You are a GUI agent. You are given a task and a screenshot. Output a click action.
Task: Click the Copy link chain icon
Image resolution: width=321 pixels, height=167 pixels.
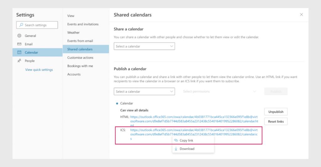[x=176, y=140]
